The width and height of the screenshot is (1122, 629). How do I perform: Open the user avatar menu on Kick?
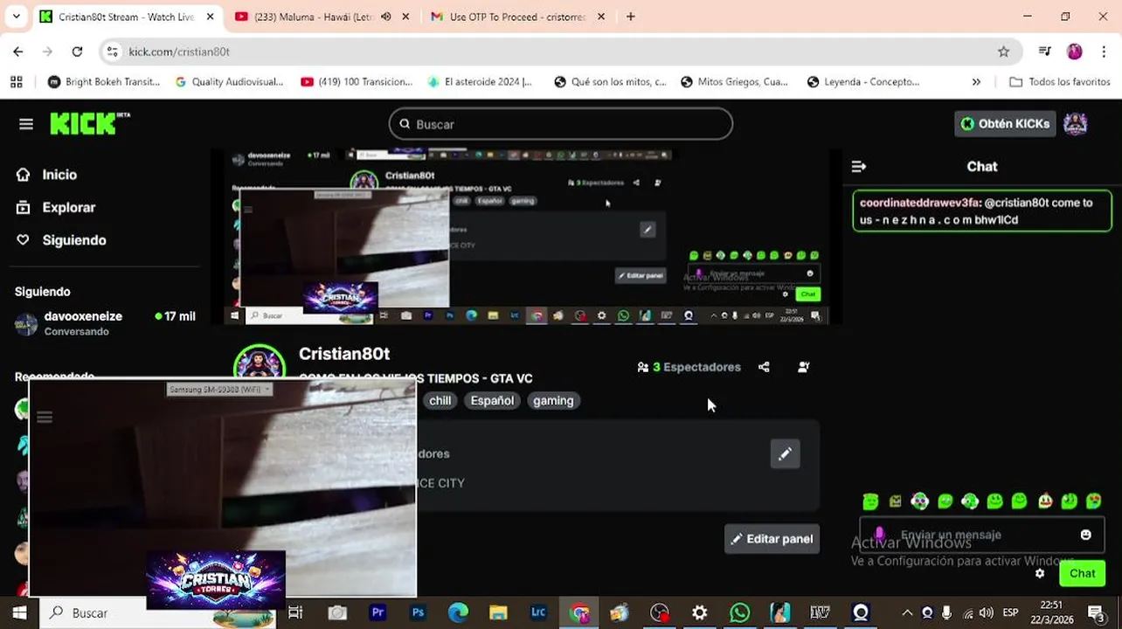(1076, 124)
